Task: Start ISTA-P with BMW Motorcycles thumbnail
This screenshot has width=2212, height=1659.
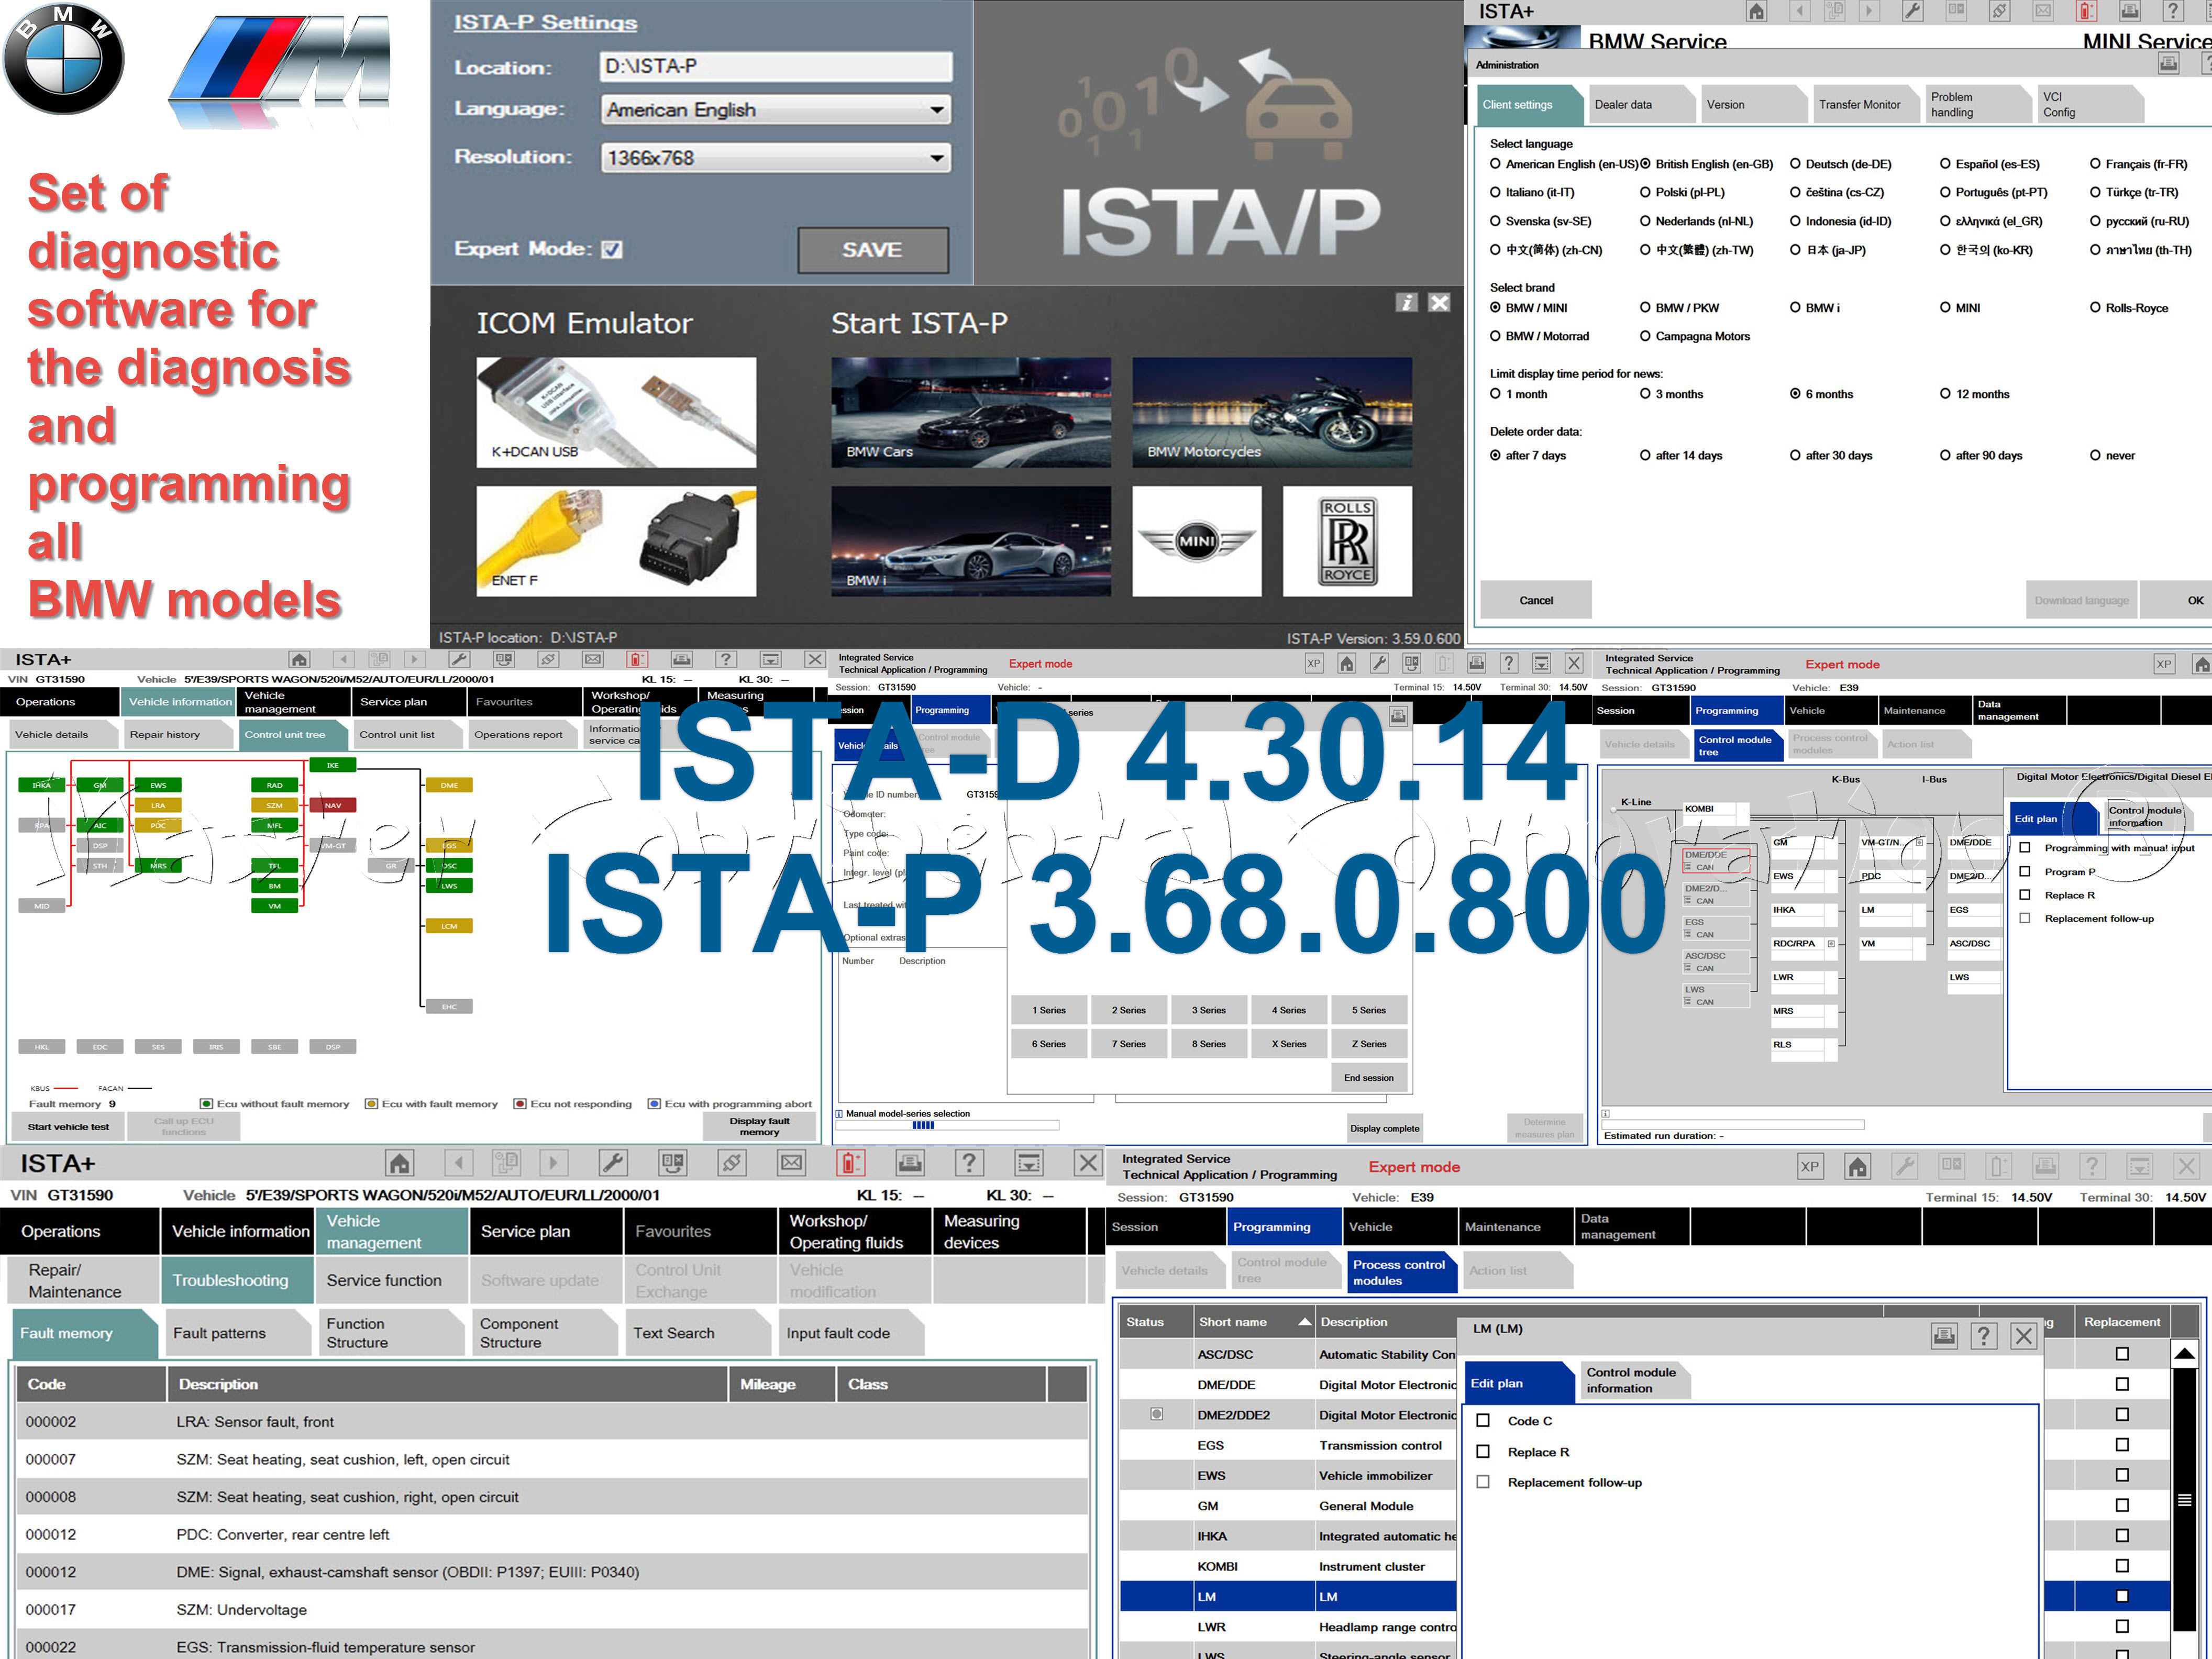Action: (x=1272, y=412)
